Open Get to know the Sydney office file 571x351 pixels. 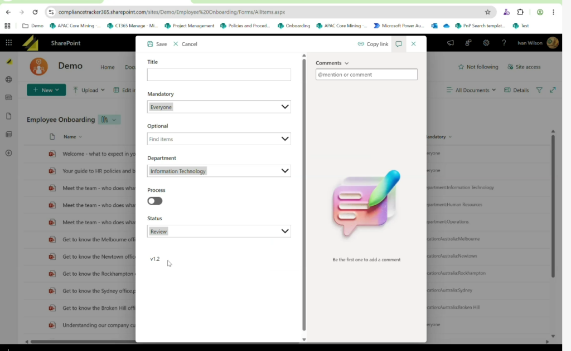(x=99, y=291)
